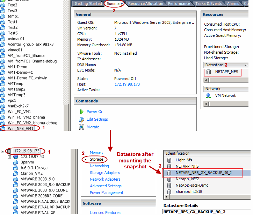Open Storage Adapters configuration
The height and width of the screenshot is (215, 253).
(x=105, y=173)
